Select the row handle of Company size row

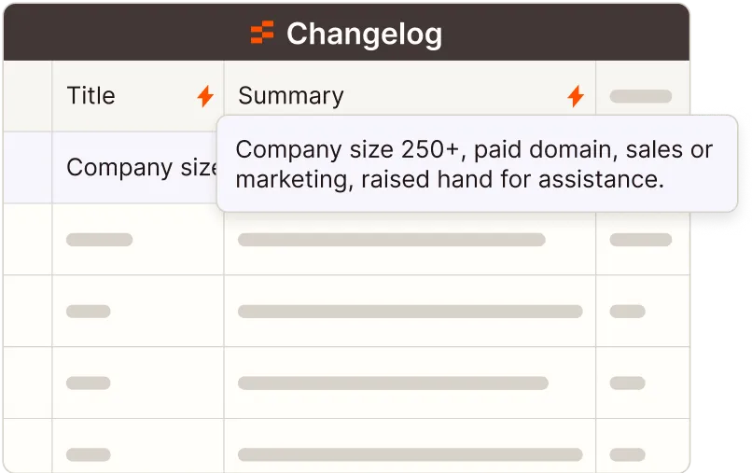tap(28, 168)
